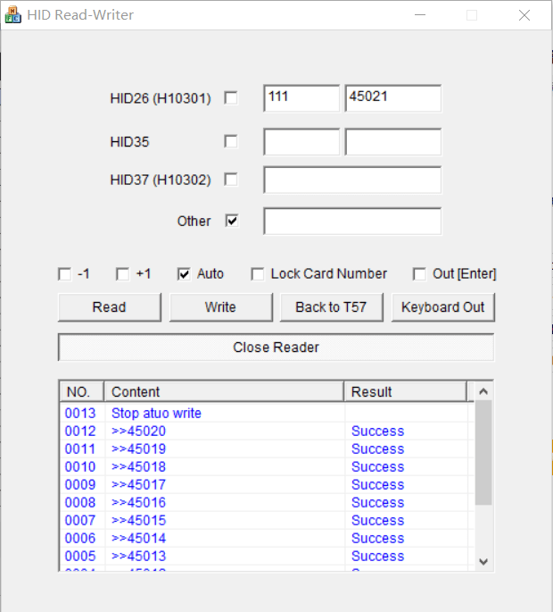The width and height of the screenshot is (553, 612).
Task: Uncheck the Other checkbox
Action: tap(232, 221)
